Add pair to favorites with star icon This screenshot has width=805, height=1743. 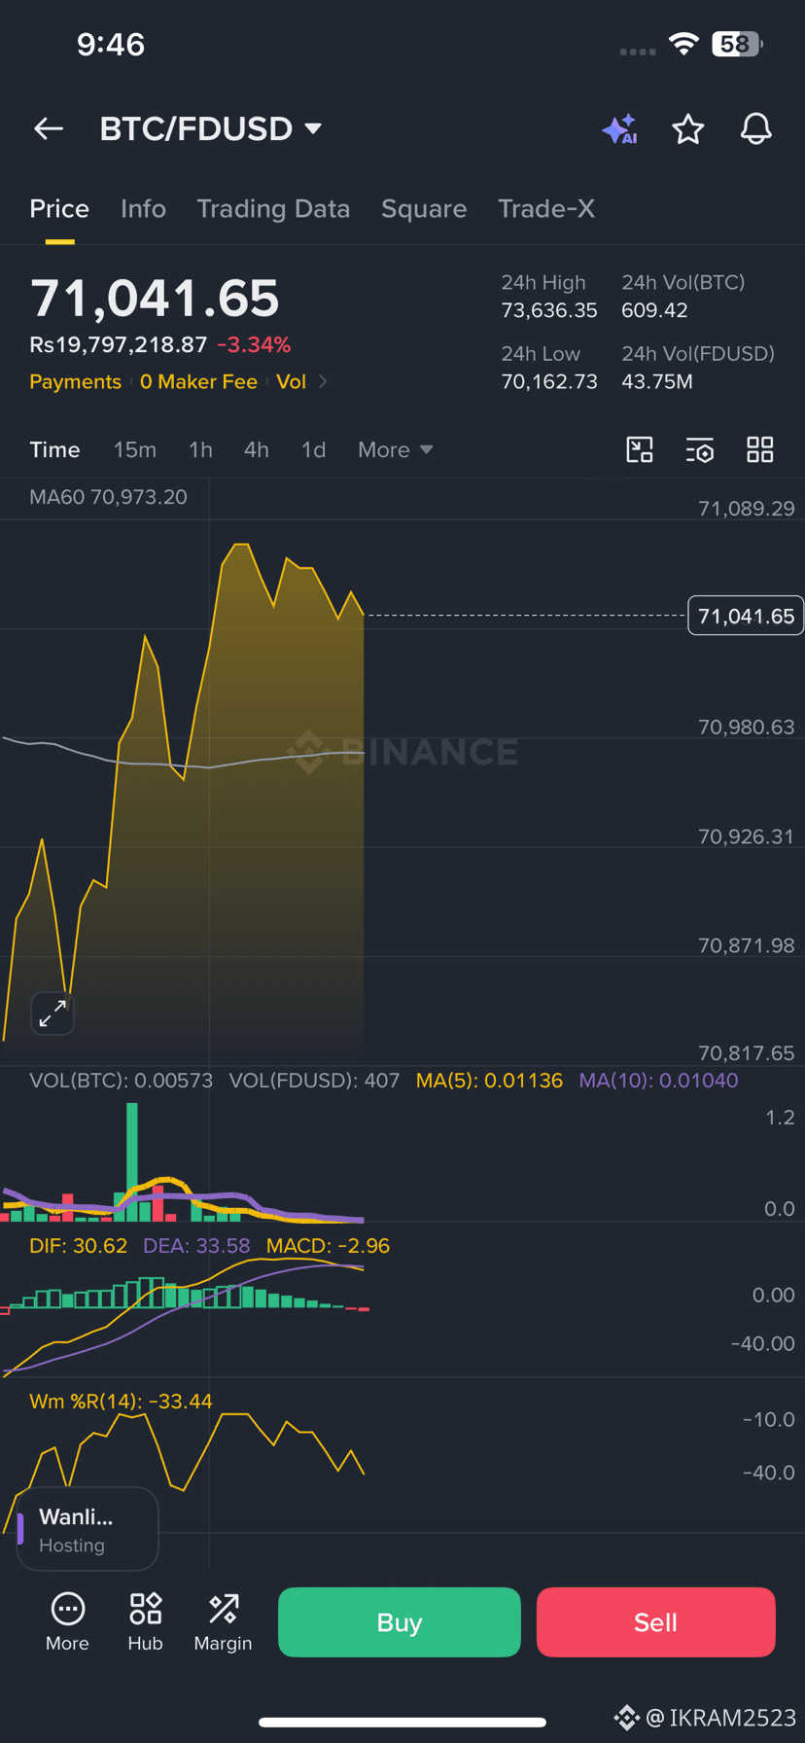pyautogui.click(x=688, y=128)
